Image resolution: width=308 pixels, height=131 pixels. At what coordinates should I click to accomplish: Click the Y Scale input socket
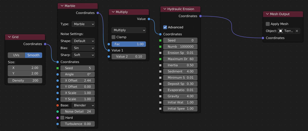click(x=58, y=99)
